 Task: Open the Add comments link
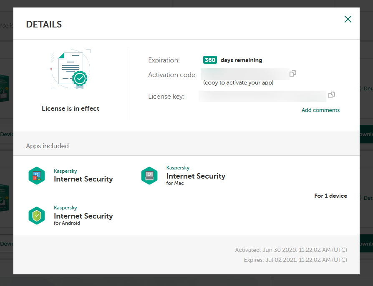tap(320, 110)
